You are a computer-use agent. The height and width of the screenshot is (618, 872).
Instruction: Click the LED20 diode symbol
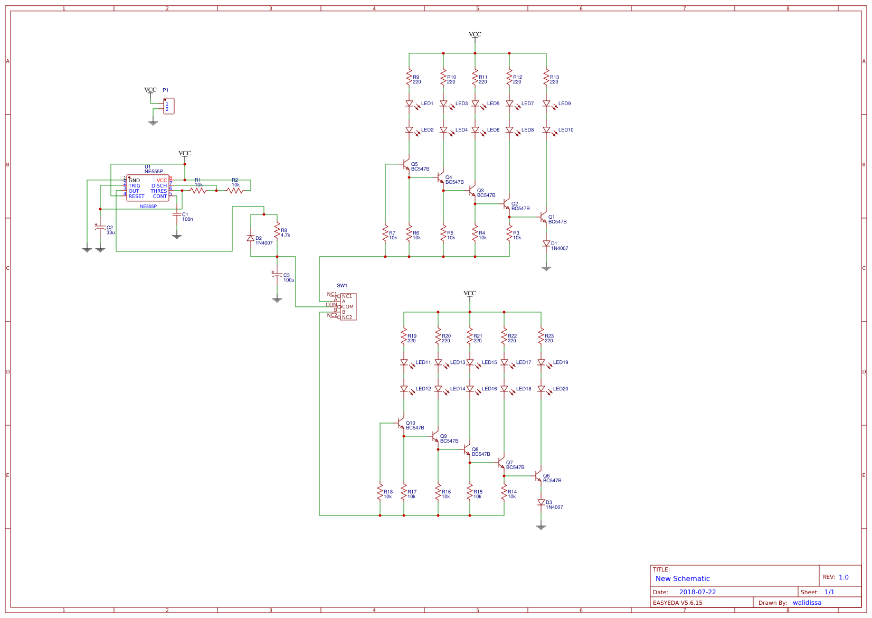tap(541, 389)
